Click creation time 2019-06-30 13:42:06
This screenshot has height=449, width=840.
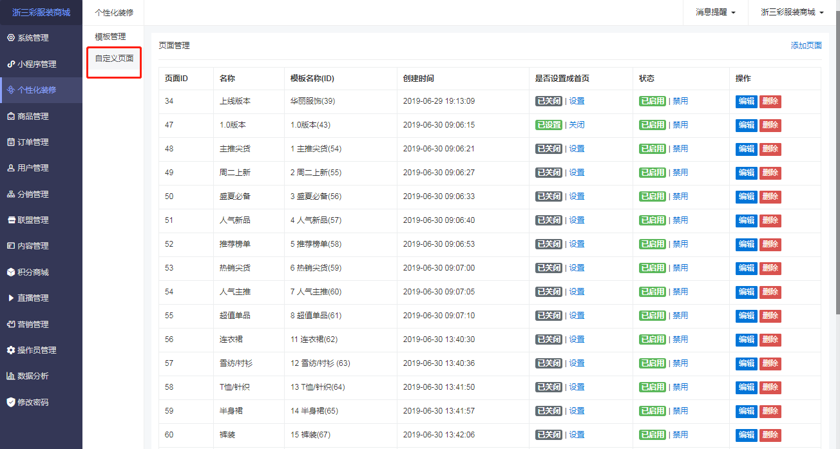[x=439, y=435]
